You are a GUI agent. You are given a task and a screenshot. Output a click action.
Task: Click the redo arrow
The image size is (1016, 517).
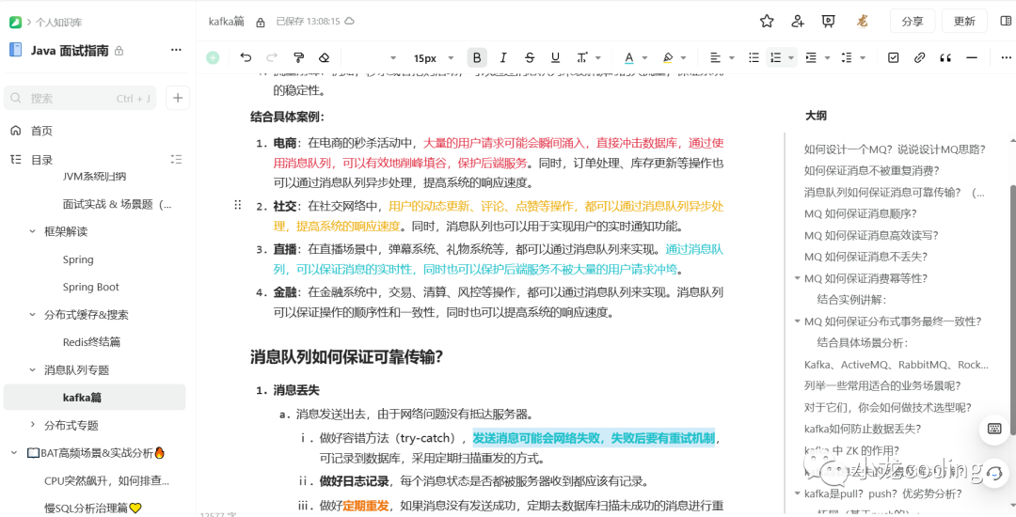[x=272, y=57]
